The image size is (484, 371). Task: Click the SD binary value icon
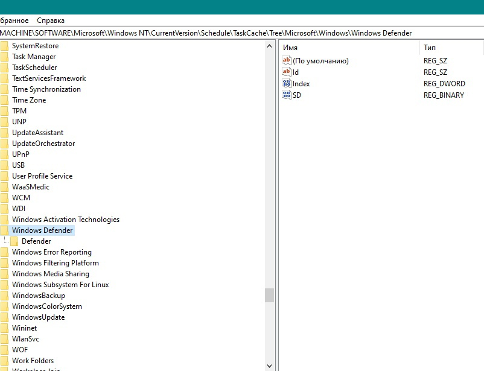[287, 95]
